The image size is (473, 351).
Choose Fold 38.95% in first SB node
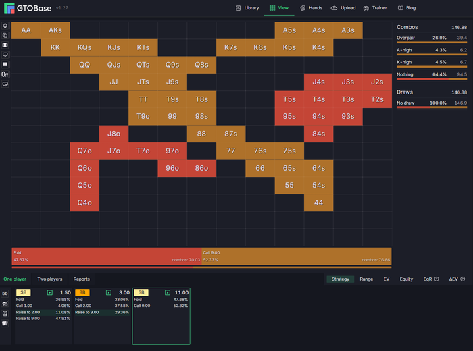click(x=43, y=300)
